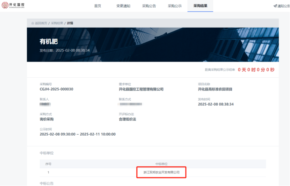This screenshot has height=186, width=290.
Task: Click the 采购结果 breadcrumb link
Action: pyautogui.click(x=57, y=23)
